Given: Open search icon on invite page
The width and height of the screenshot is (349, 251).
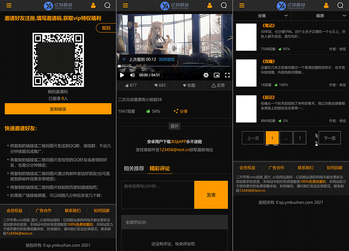Looking at the screenshot, I should [x=107, y=5].
